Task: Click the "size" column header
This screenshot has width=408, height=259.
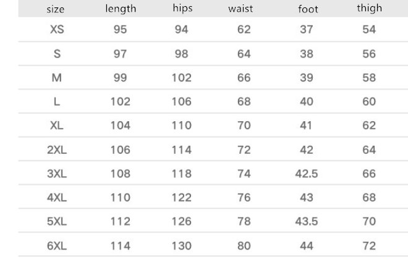Action: click(56, 10)
